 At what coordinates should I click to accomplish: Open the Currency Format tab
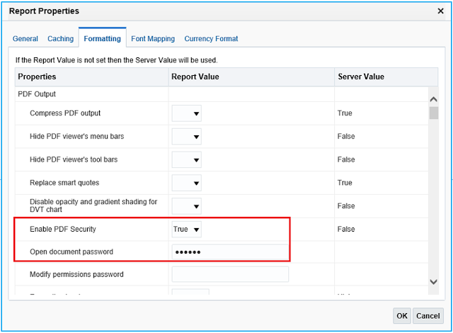pos(211,39)
